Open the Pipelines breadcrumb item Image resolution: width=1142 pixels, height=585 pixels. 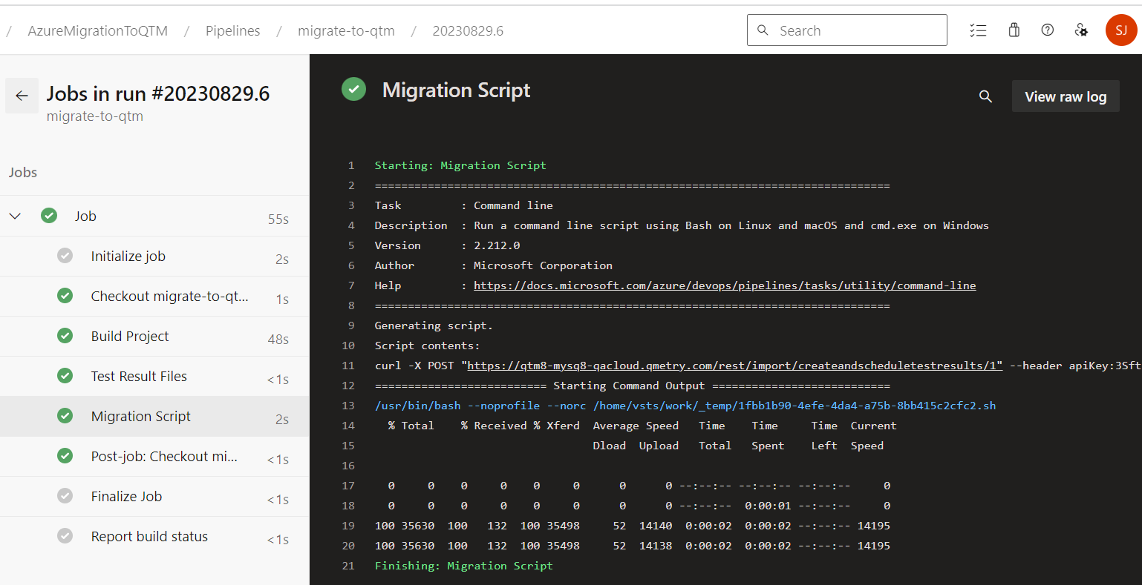[232, 30]
